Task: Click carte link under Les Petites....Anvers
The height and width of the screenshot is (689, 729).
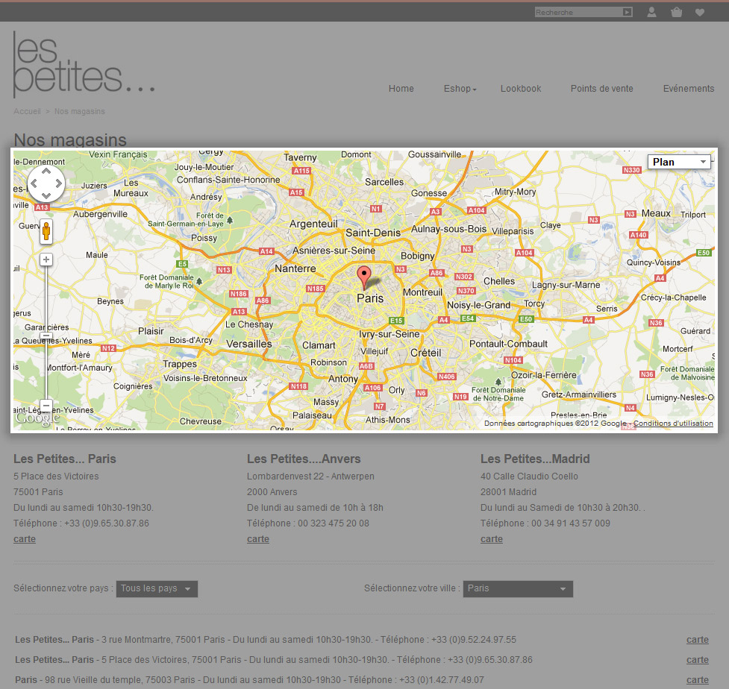Action: [258, 539]
